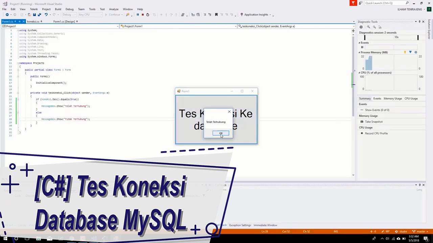Click the Find in Files toolbar icon
The image size is (433, 243).
point(128,15)
